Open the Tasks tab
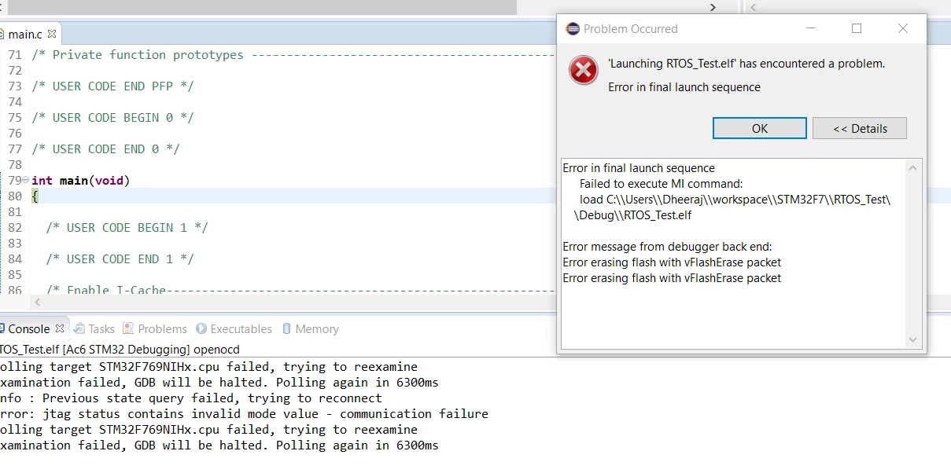 [101, 328]
